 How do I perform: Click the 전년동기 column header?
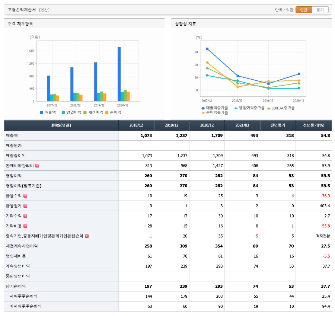click(x=278, y=125)
